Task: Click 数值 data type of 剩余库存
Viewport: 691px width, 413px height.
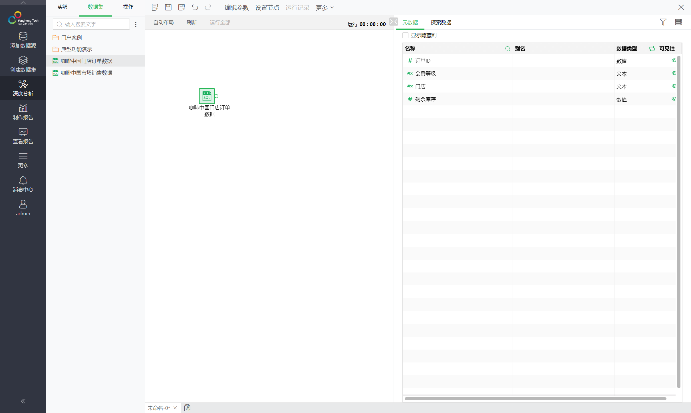Action: tap(621, 99)
